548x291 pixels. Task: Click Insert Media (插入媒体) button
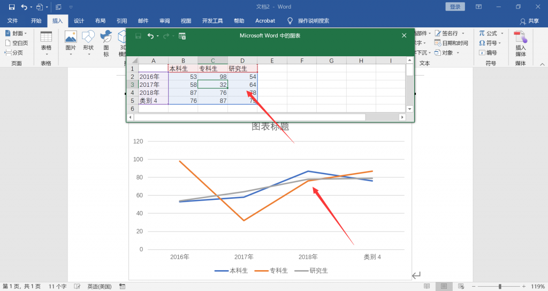520,43
